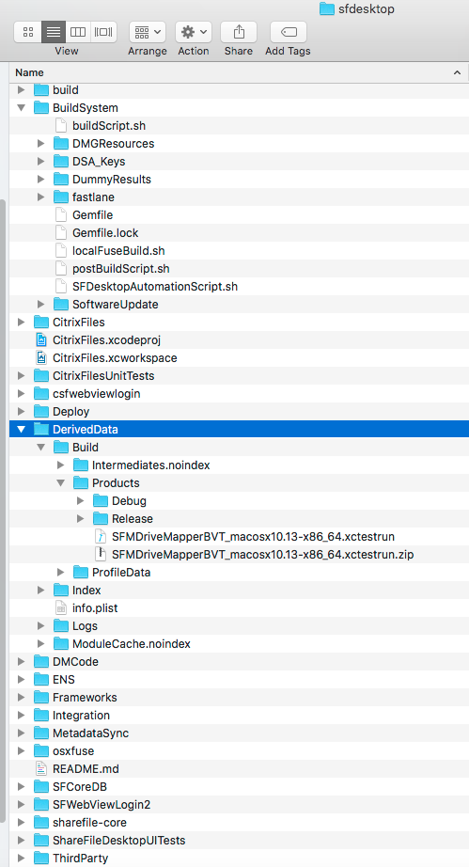The height and width of the screenshot is (867, 469).
Task: Select the Integration folder row
Action: [239, 715]
